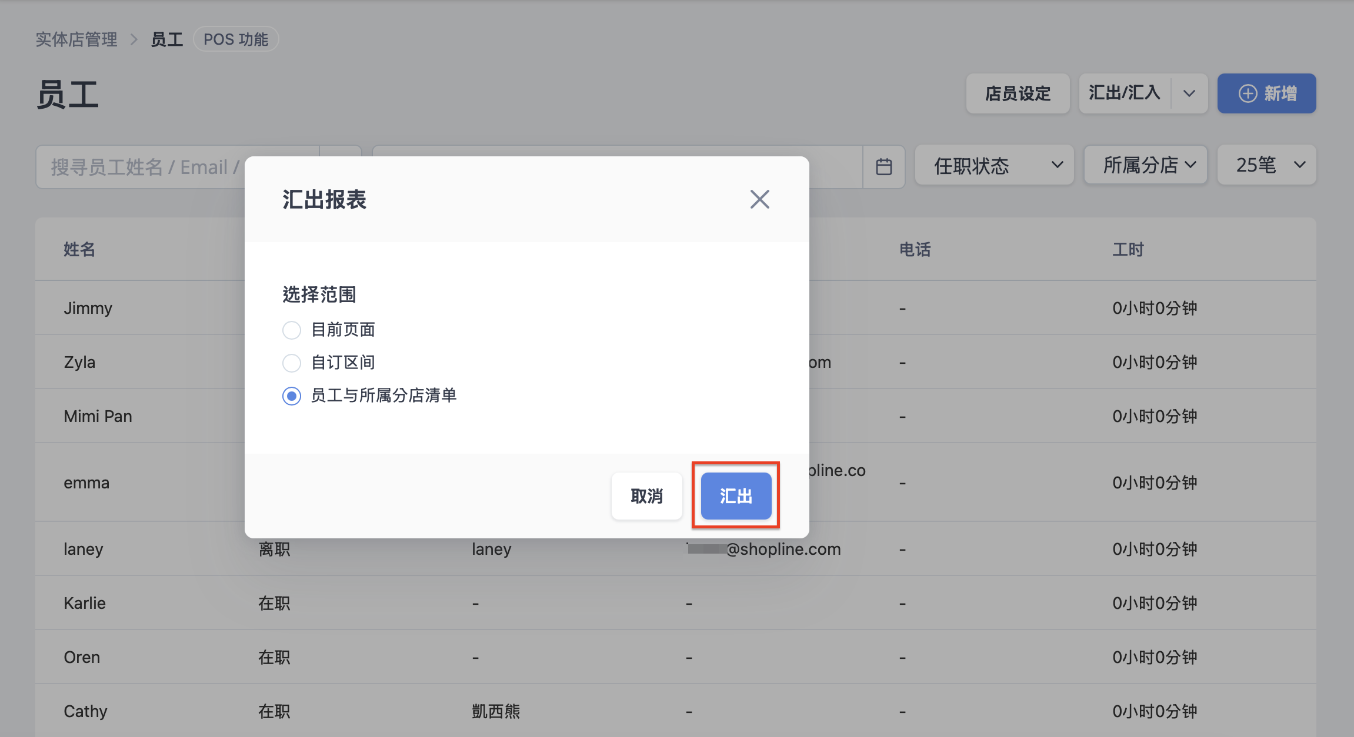Click laney's @shopline.com email cell

763,549
